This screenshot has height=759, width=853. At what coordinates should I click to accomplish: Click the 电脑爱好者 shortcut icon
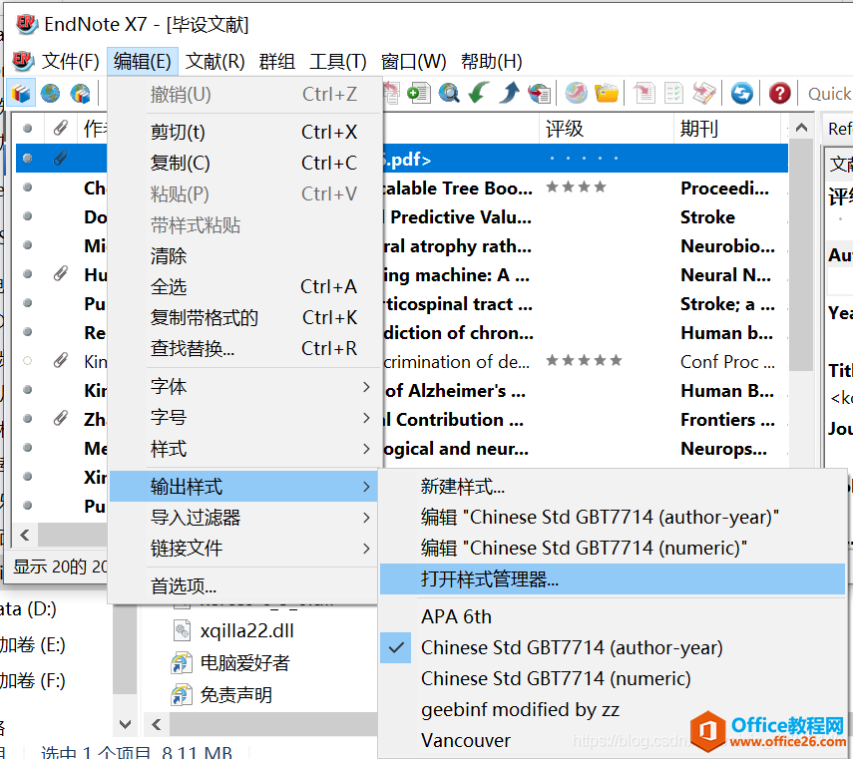point(182,663)
